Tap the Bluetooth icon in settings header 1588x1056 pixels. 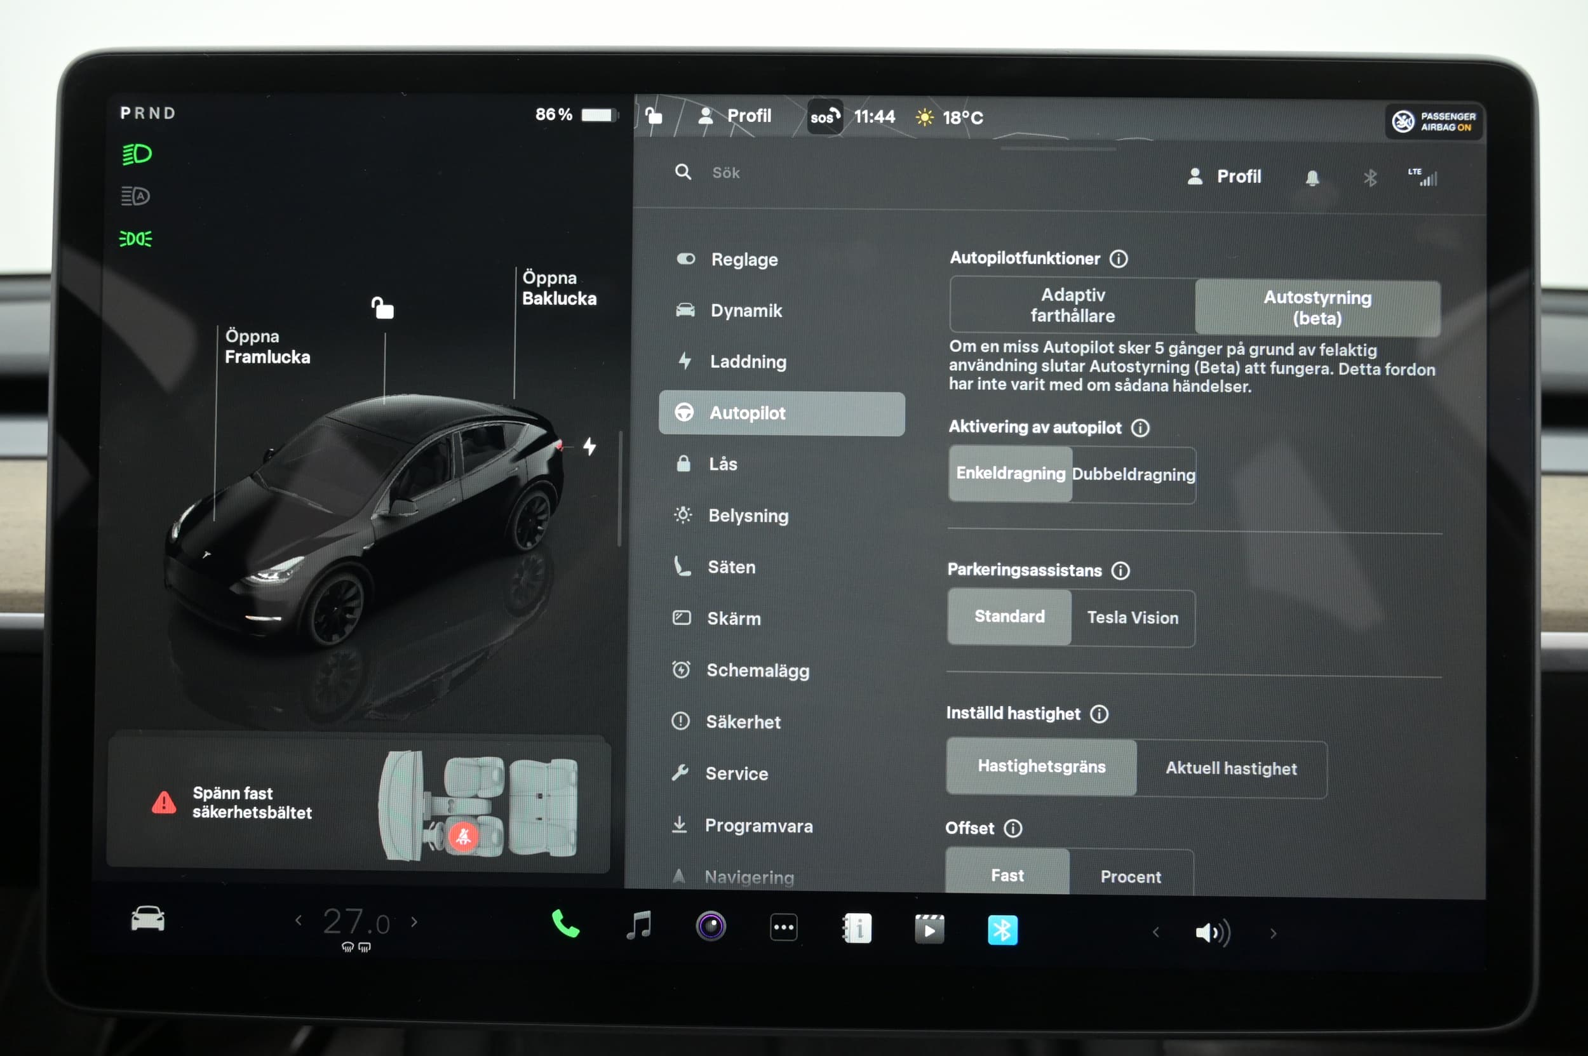point(1369,178)
